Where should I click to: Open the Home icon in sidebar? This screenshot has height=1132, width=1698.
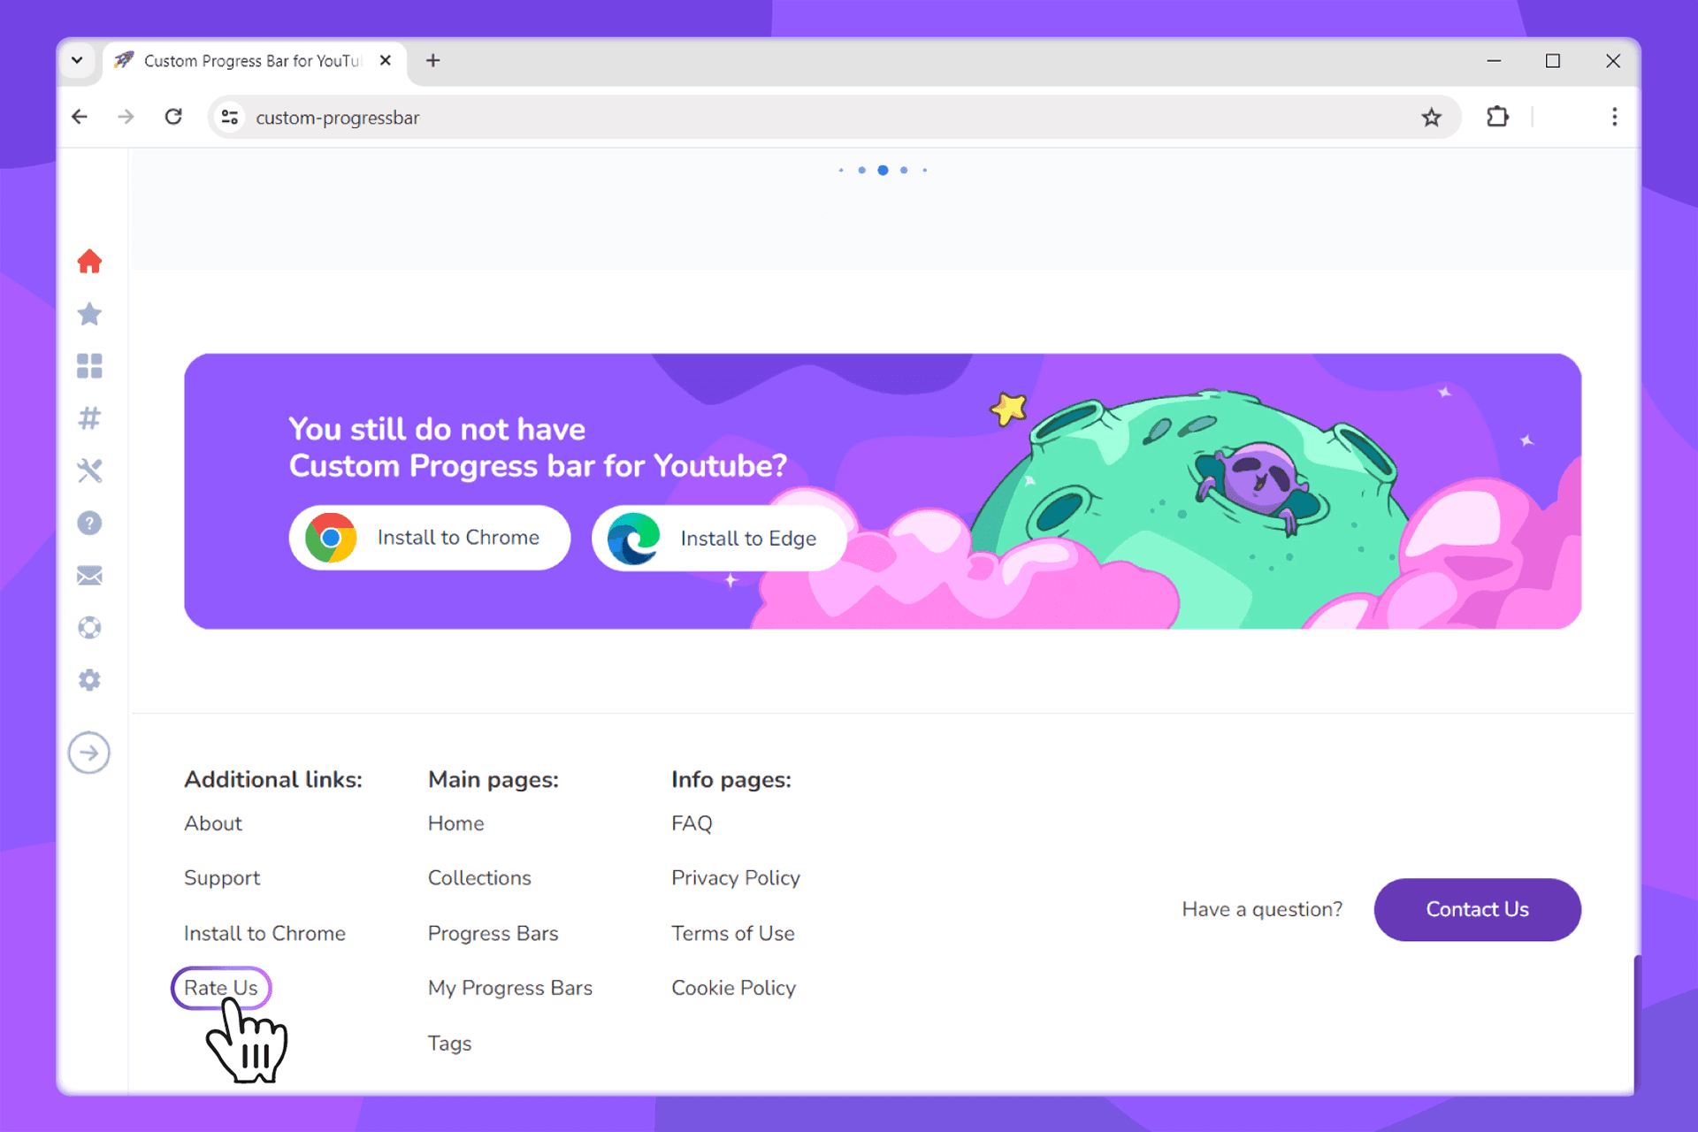[89, 262]
